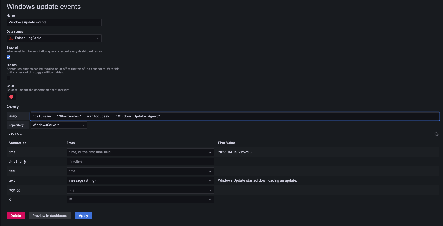
Task: Expand the time field mapping dropdown
Action: [140, 152]
